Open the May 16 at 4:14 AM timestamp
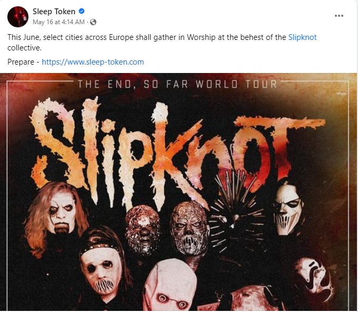The height and width of the screenshot is (312, 358). point(58,22)
